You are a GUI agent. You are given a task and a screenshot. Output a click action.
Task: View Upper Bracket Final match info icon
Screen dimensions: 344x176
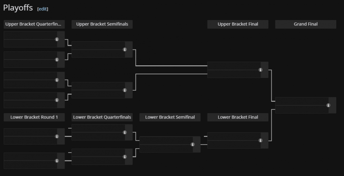click(x=260, y=70)
